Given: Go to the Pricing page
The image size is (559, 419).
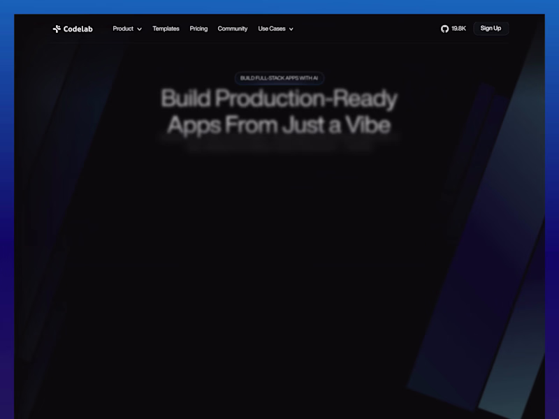Looking at the screenshot, I should point(198,29).
